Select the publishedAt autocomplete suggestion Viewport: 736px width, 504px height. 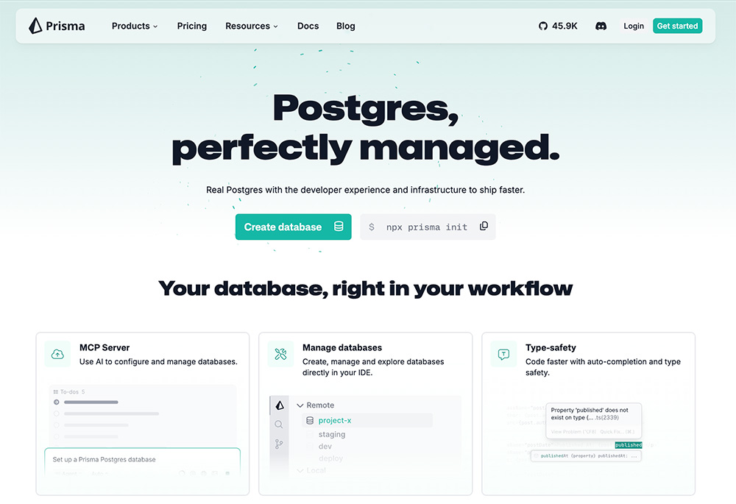pyautogui.click(x=586, y=455)
